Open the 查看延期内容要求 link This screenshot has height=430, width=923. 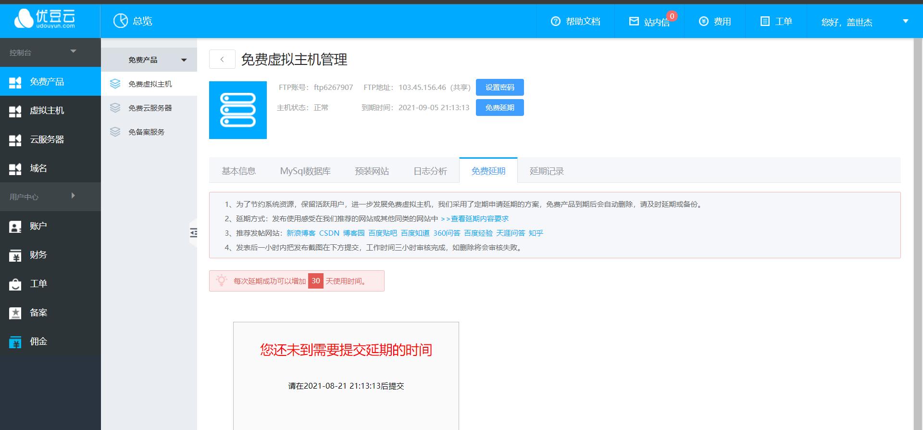tap(474, 218)
